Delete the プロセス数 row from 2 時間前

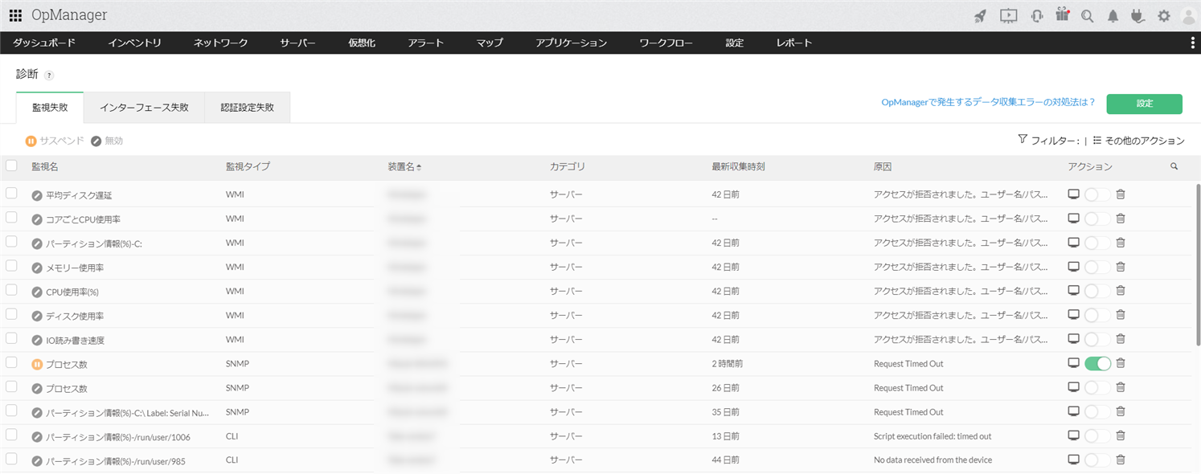1121,363
